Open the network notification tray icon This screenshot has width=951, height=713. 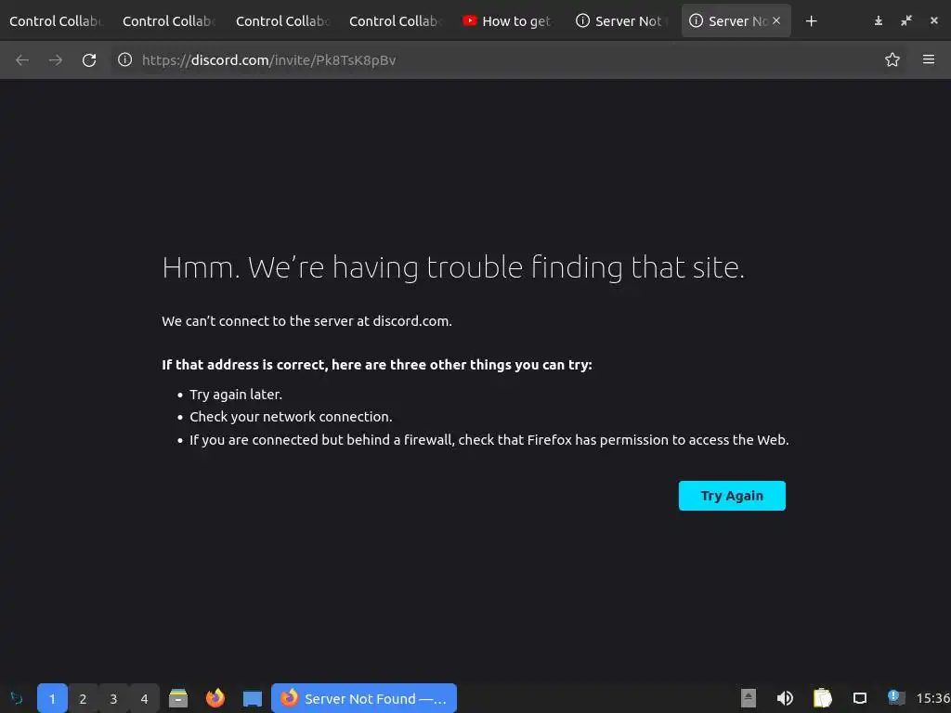coord(896,698)
